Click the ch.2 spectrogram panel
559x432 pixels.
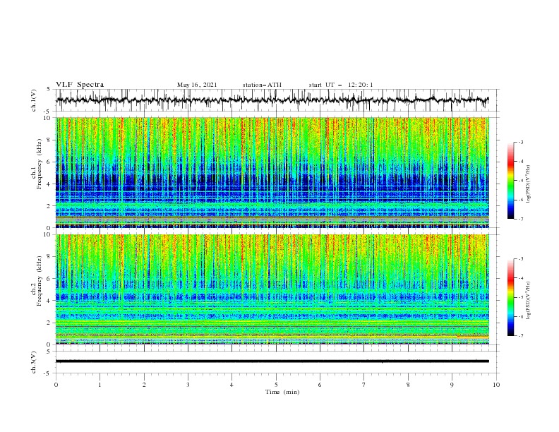point(272,289)
